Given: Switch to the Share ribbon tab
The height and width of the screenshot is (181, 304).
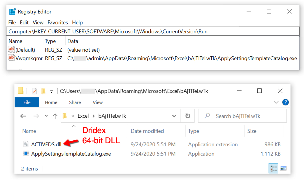Looking at the screenshot, I should (x=75, y=102).
